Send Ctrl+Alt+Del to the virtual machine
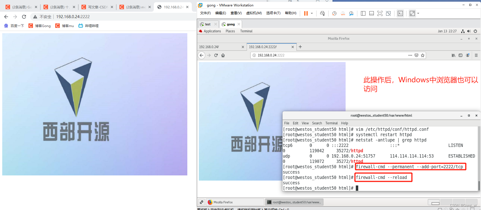This screenshot has height=210, width=481. click(322, 13)
